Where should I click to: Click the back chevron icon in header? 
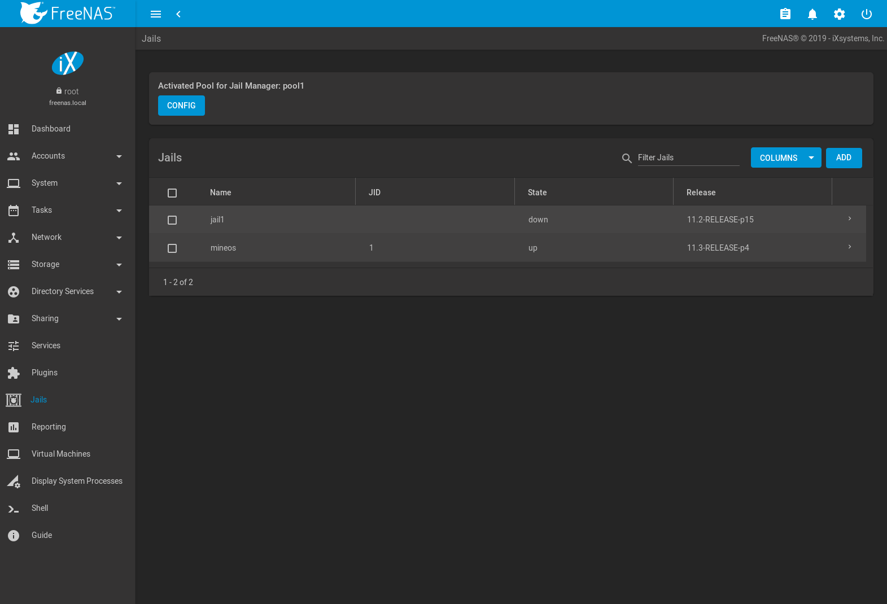178,14
